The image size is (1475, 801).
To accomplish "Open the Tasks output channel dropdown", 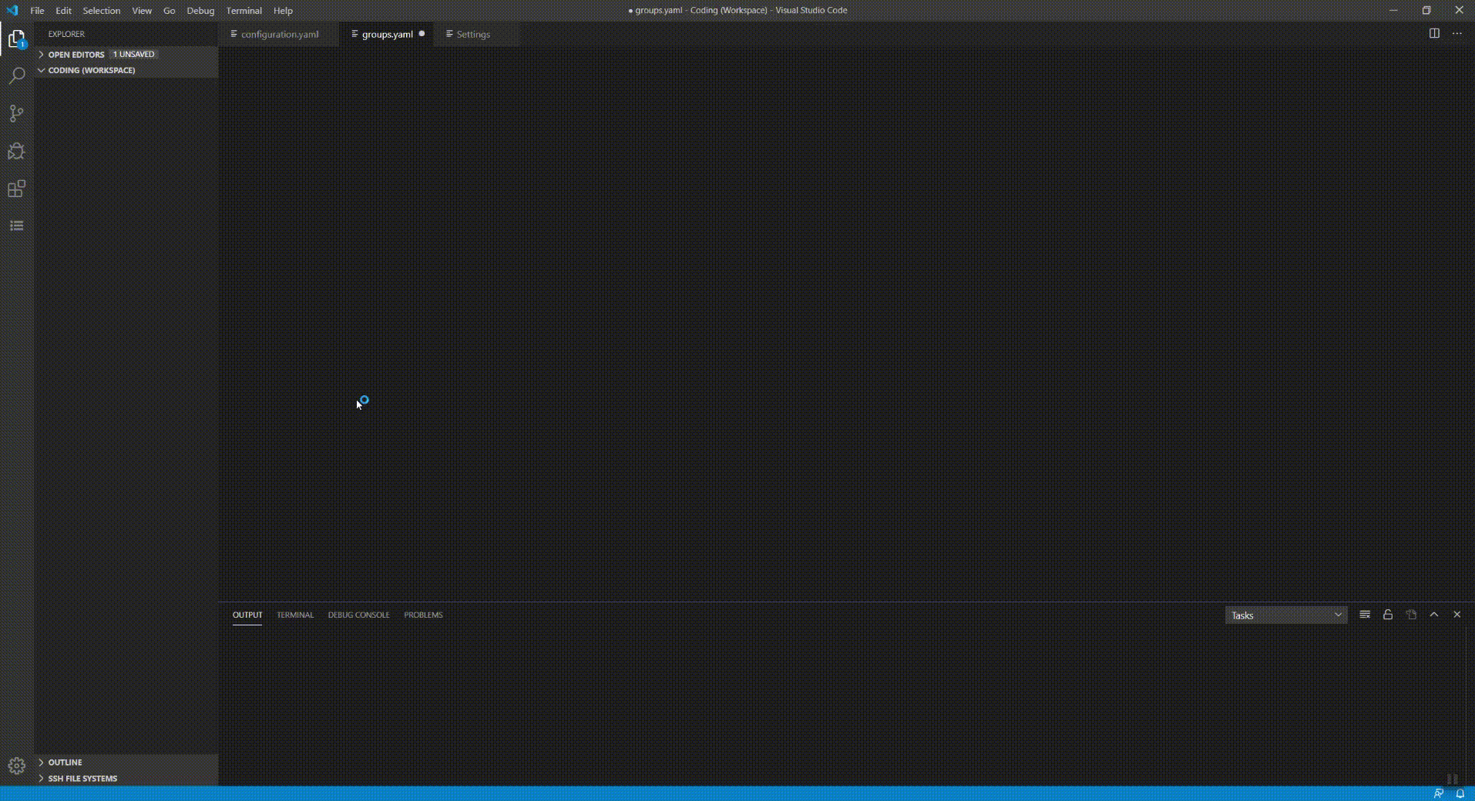I will coord(1285,615).
